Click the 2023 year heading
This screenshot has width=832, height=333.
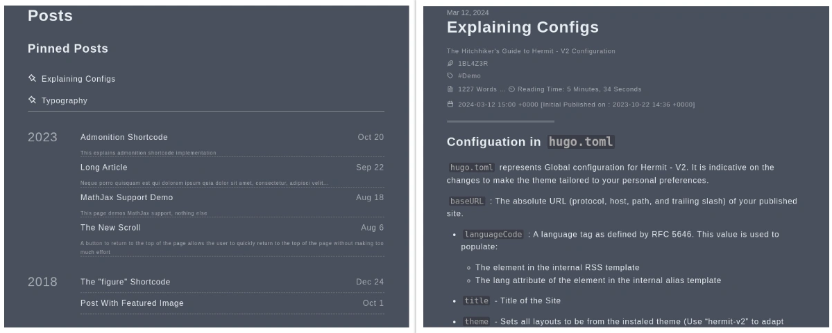(x=42, y=137)
